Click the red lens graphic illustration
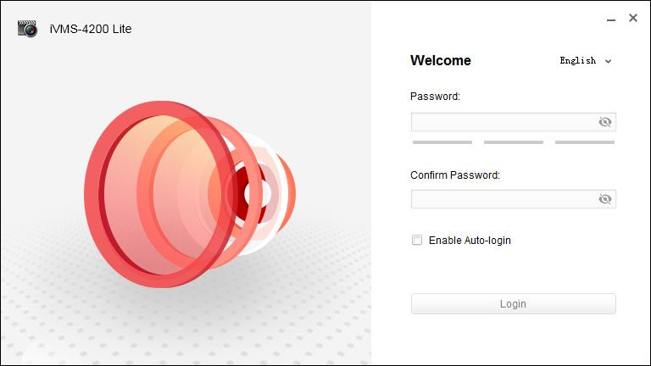This screenshot has width=651, height=366. coord(190,194)
